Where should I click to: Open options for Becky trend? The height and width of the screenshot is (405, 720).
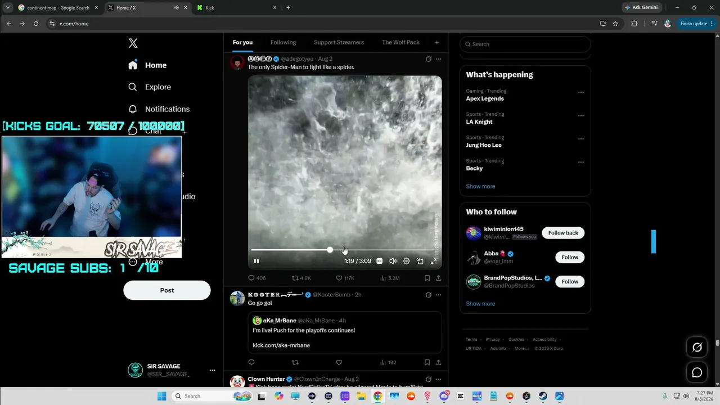point(581,162)
